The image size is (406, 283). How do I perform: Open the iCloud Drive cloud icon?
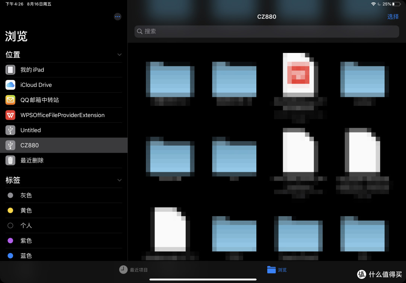[x=11, y=85]
